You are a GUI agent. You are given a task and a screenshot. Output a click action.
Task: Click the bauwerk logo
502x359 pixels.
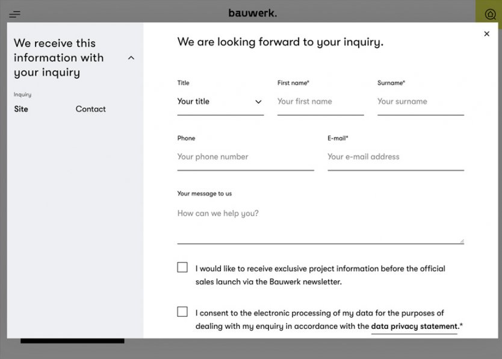click(252, 13)
